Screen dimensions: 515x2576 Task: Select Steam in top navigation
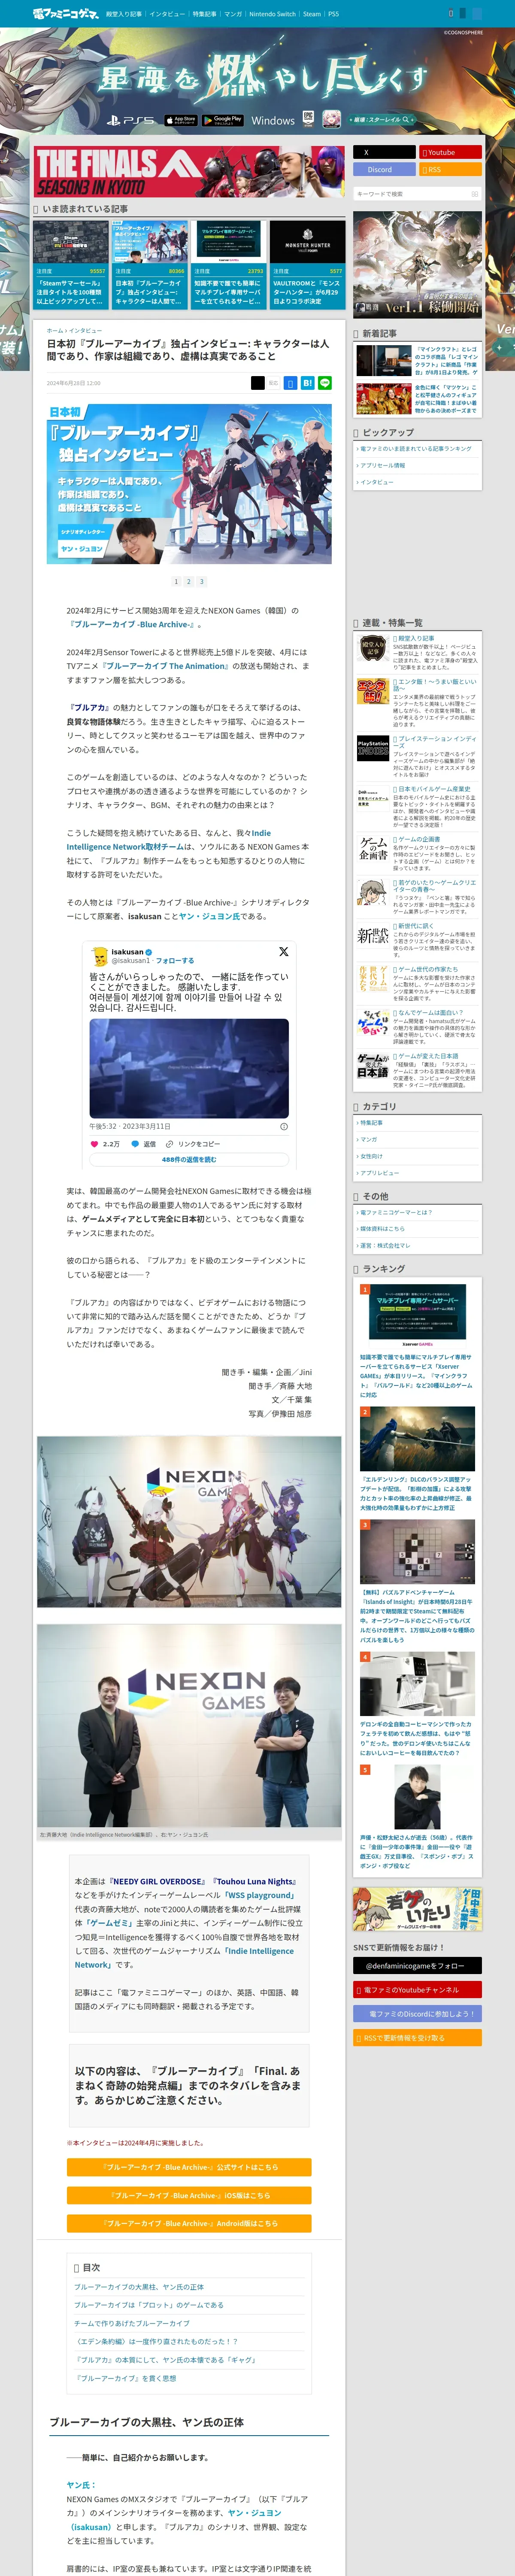click(x=312, y=14)
